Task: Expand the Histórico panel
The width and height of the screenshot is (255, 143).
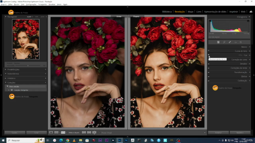Action: [6, 78]
